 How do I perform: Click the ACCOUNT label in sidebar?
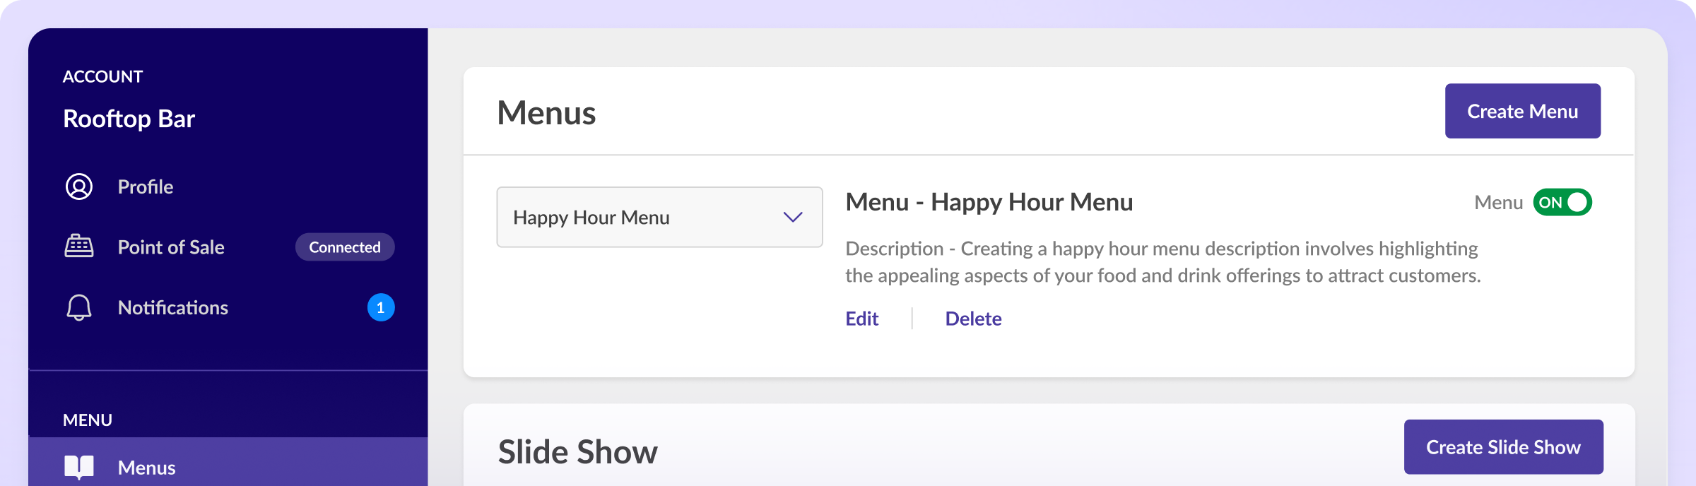tap(103, 77)
